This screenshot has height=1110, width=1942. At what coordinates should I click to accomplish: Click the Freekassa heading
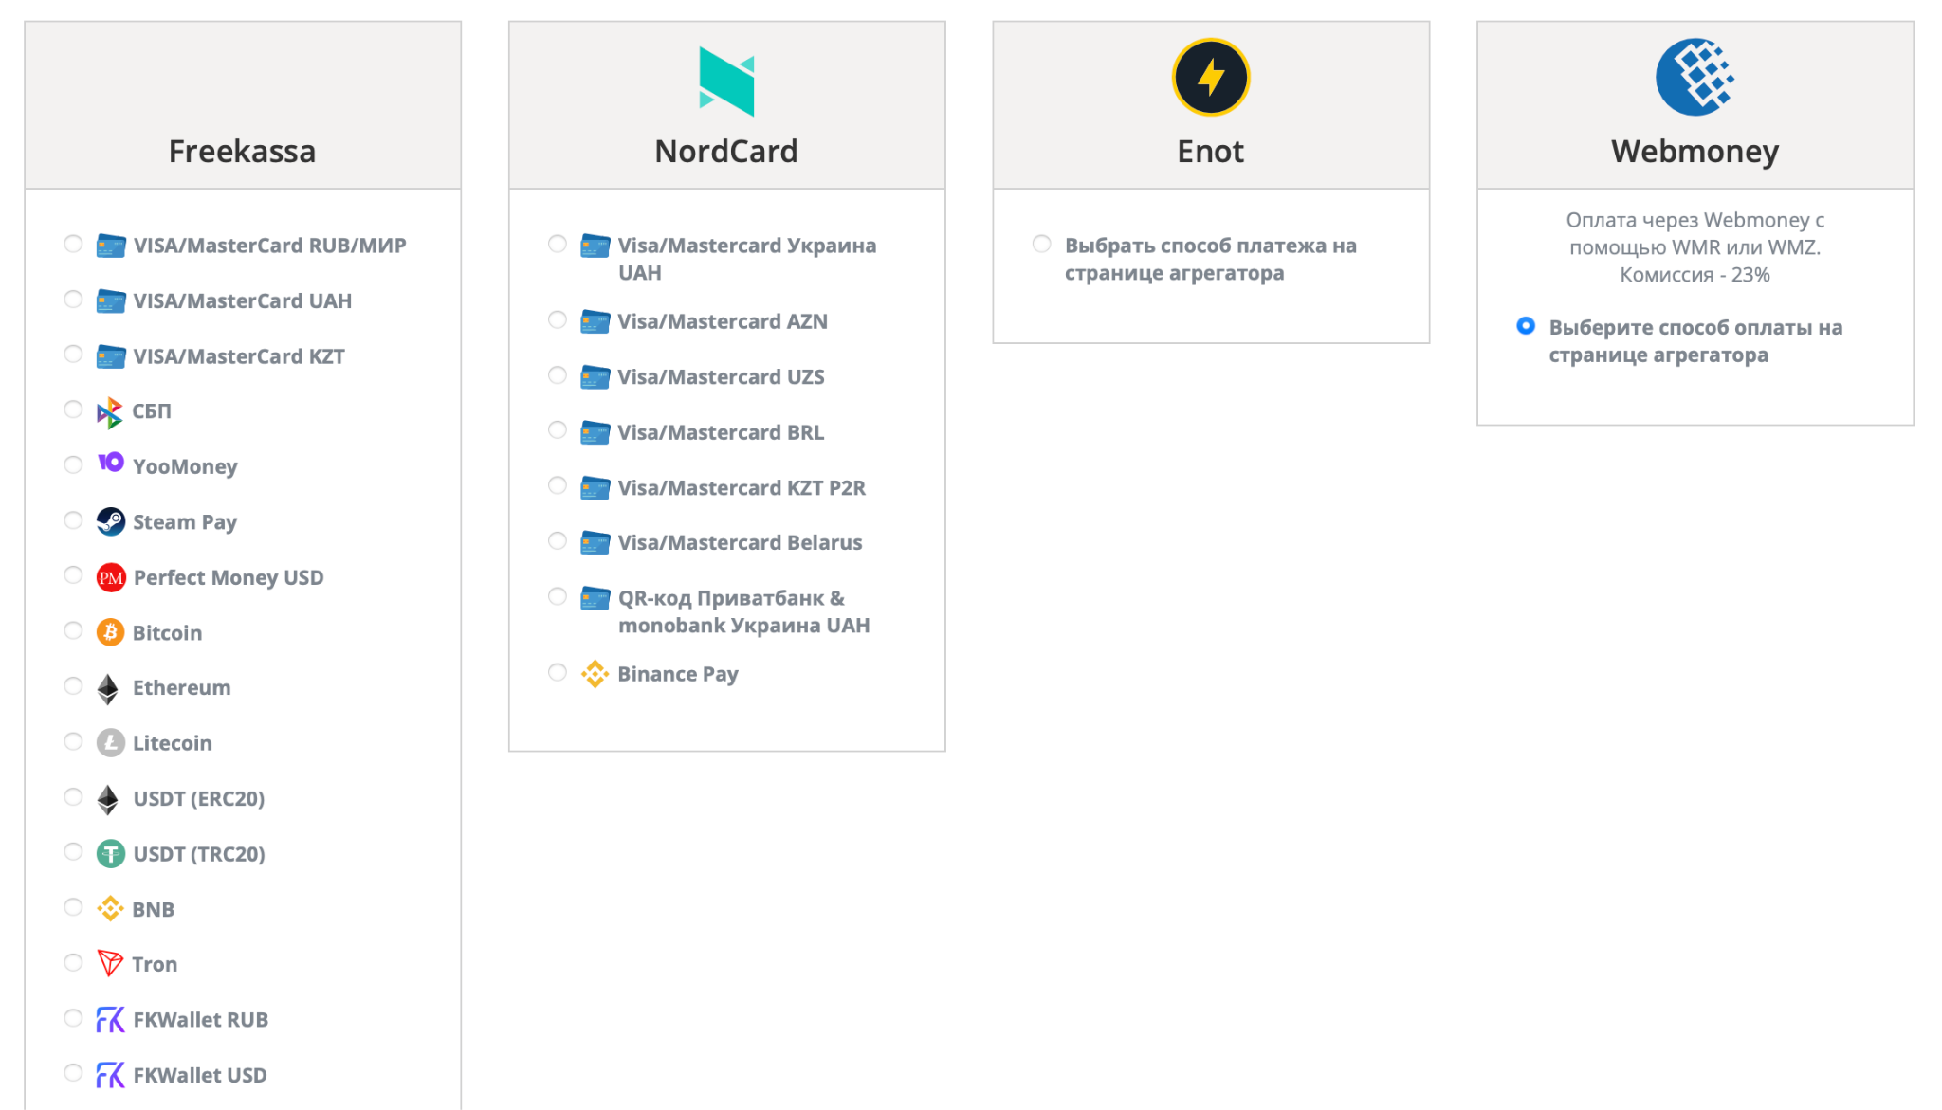point(243,152)
